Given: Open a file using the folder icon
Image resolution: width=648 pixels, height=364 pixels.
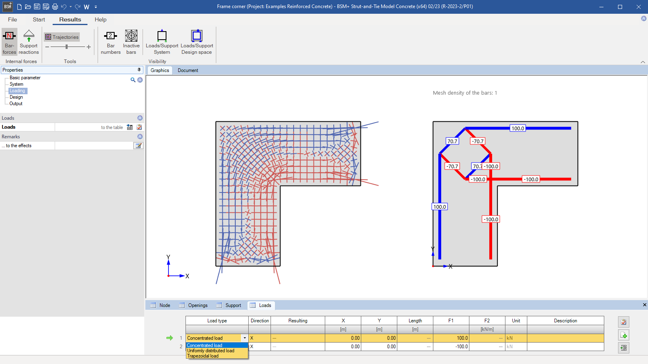Looking at the screenshot, I should [28, 7].
